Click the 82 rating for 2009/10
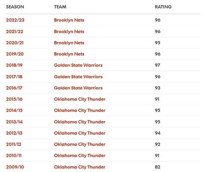This screenshot has width=204, height=172. point(158,167)
